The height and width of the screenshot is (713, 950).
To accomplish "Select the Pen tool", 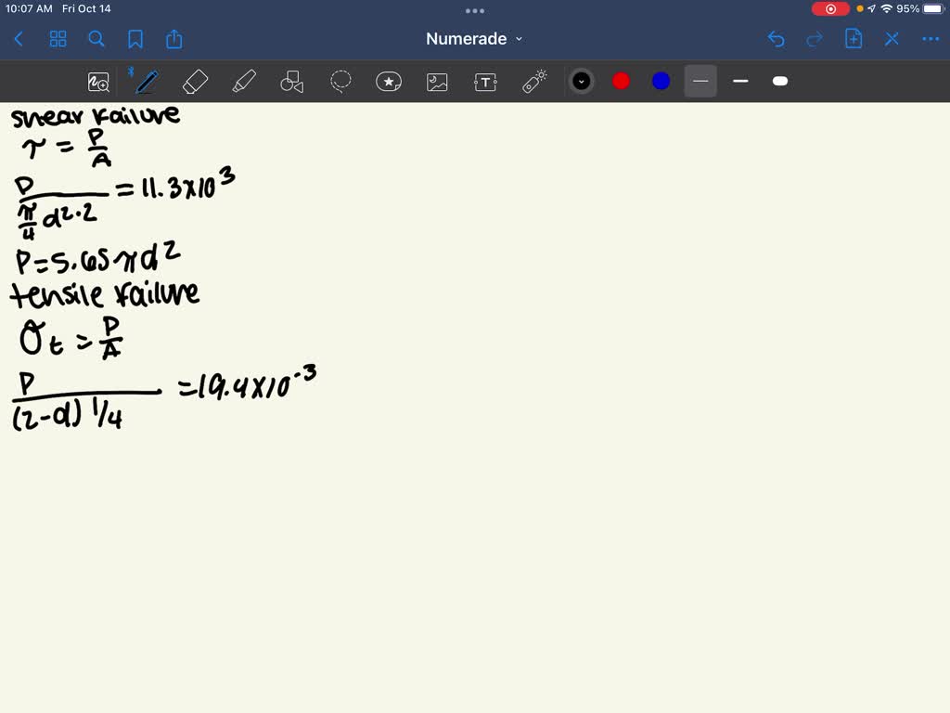I will (x=146, y=82).
